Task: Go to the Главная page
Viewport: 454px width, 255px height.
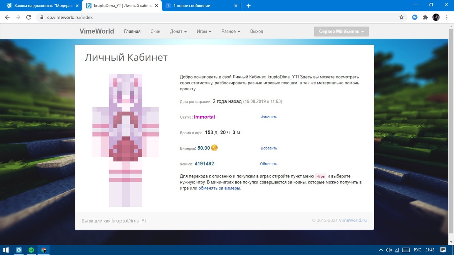Action: coord(132,31)
